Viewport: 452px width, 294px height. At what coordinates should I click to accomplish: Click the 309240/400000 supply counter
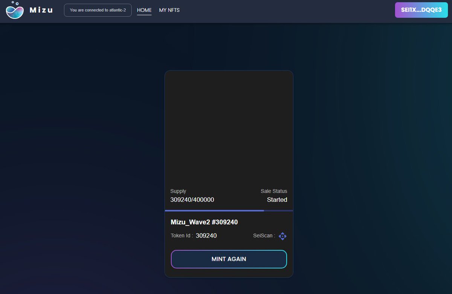(x=192, y=199)
